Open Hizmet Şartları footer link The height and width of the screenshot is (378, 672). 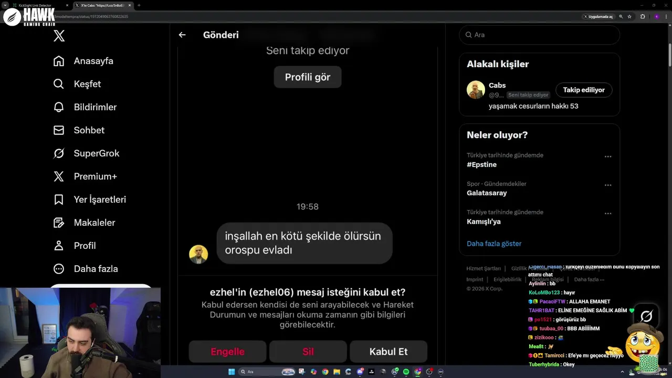[x=484, y=268]
